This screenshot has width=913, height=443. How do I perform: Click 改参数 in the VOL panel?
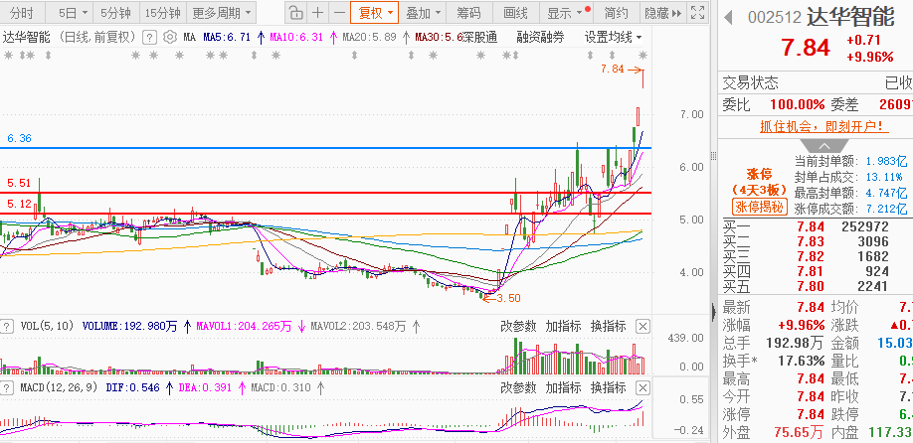coord(518,326)
